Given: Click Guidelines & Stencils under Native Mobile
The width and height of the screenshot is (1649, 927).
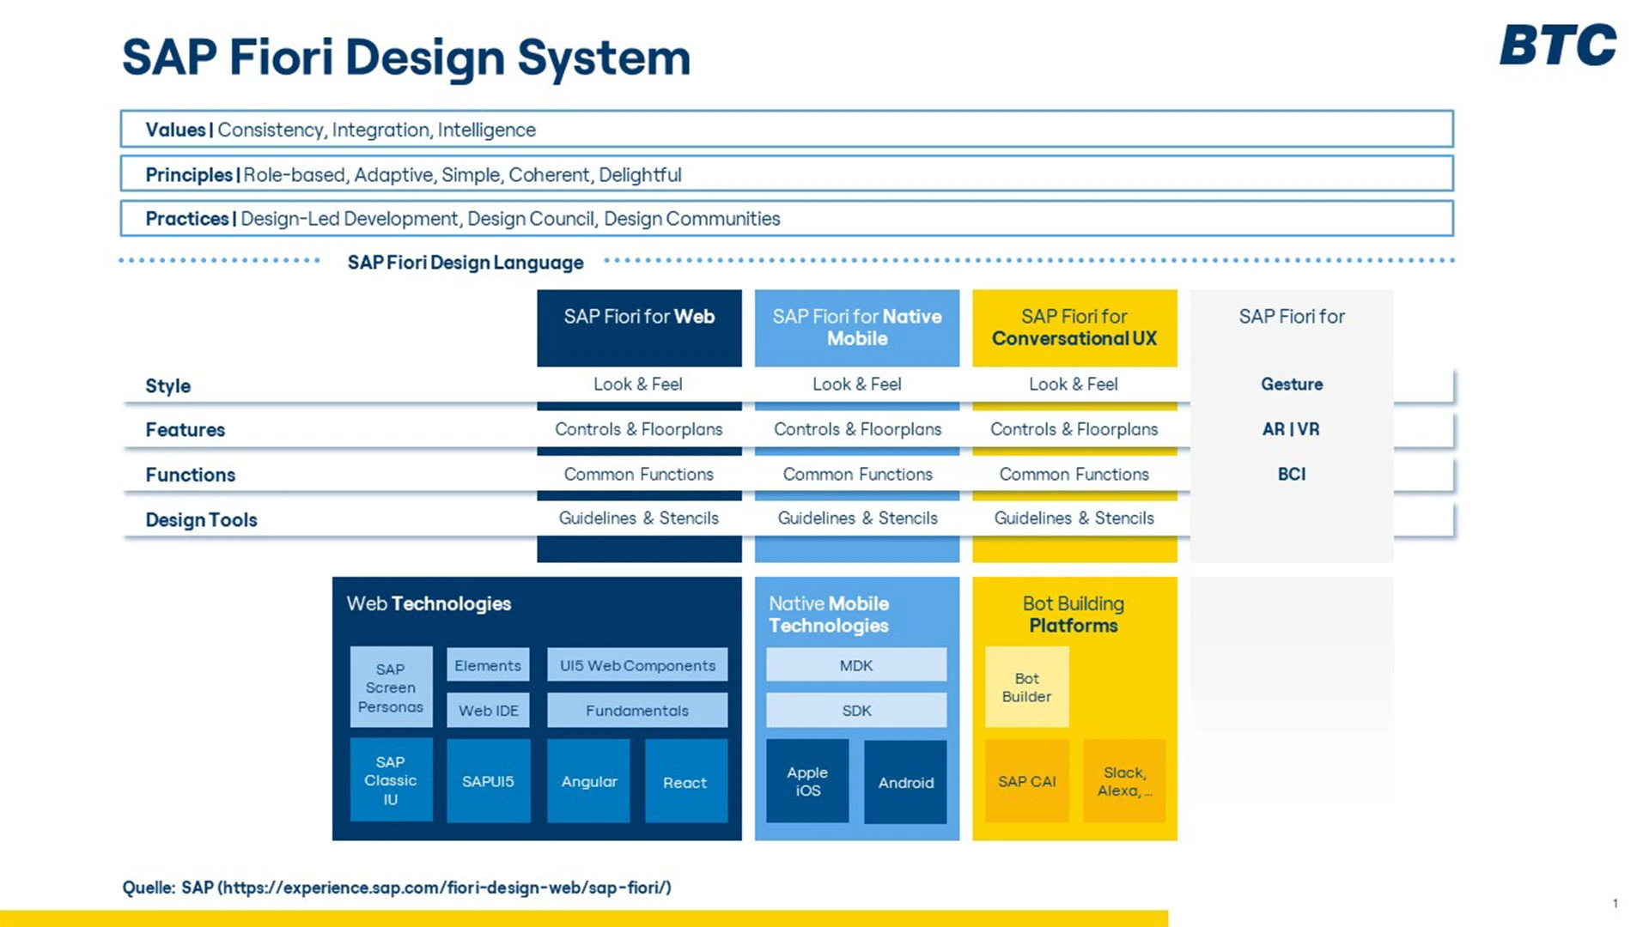Looking at the screenshot, I should 857,518.
